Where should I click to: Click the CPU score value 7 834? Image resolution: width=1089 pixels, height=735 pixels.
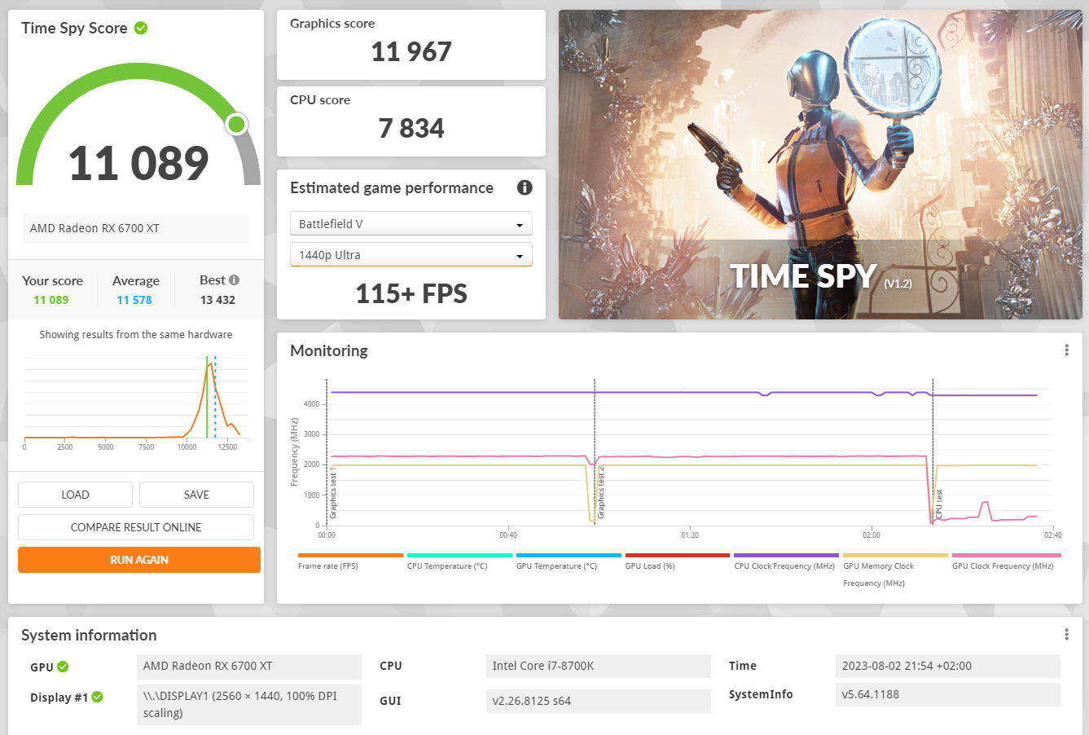point(411,129)
